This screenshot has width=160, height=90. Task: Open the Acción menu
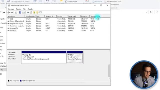18,9
